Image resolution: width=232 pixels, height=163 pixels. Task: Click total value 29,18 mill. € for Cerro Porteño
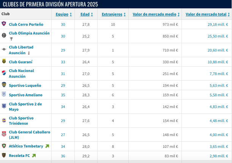(x=218, y=25)
